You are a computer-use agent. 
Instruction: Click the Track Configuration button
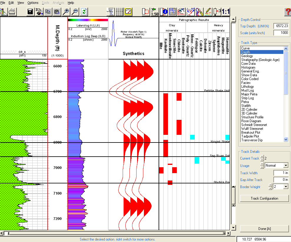tap(265, 198)
